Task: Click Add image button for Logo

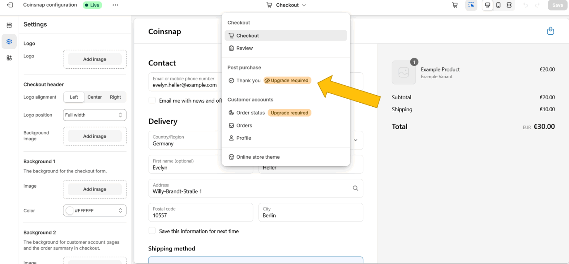Action: 94,59
